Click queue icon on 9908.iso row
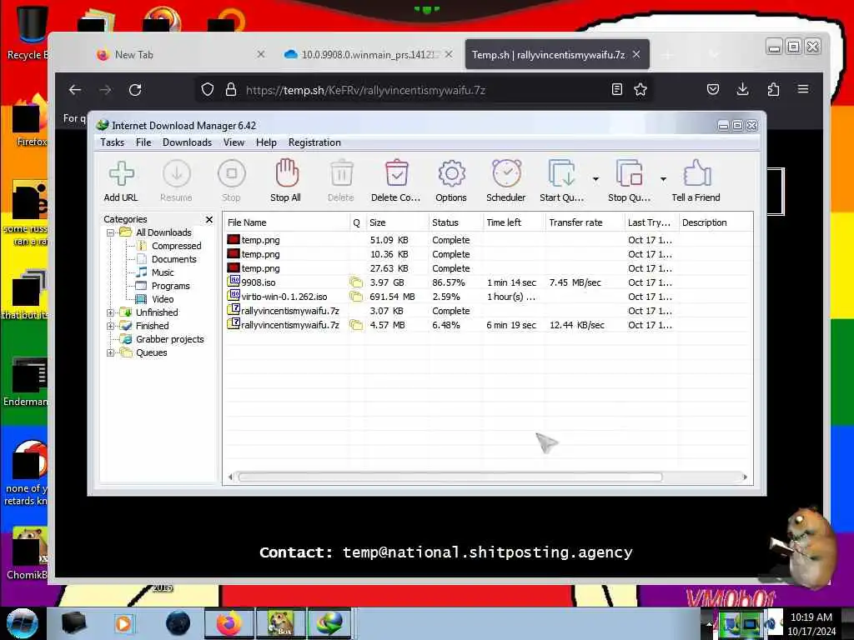854x640 pixels. (x=356, y=282)
